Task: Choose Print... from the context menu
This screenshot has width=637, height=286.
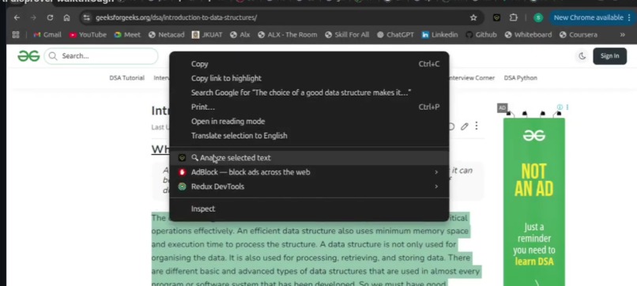Action: (309, 107)
